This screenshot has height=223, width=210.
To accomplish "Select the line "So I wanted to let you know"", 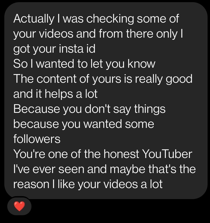I will 84,64.
